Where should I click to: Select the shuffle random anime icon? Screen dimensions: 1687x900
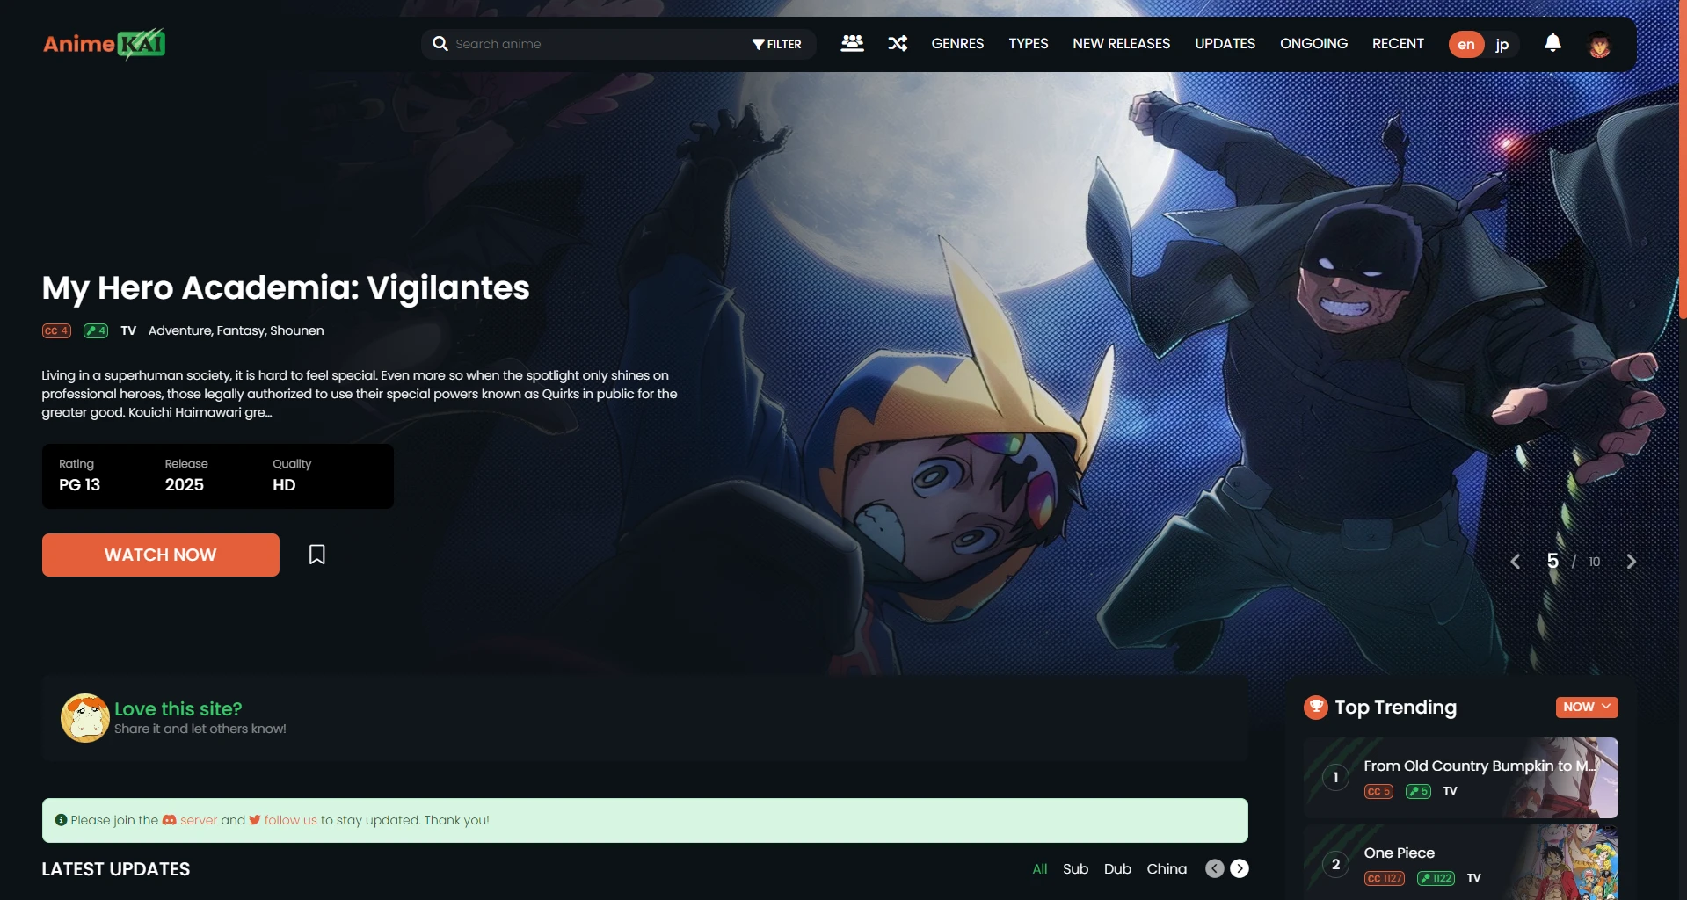(897, 43)
